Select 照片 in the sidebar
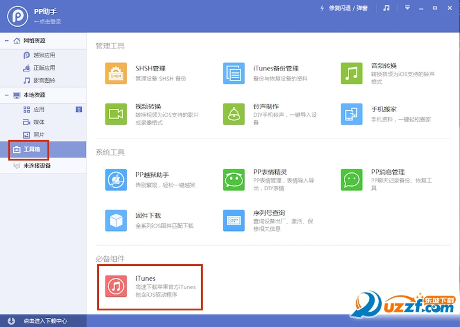Viewport: 460px width, 327px height. (x=43, y=134)
